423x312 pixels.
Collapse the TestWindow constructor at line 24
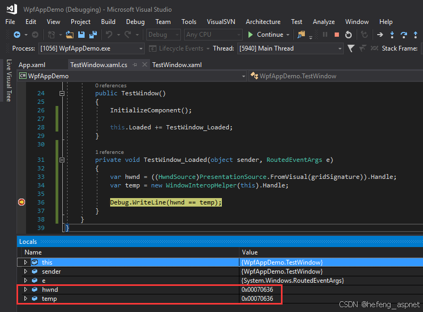[x=62, y=93]
